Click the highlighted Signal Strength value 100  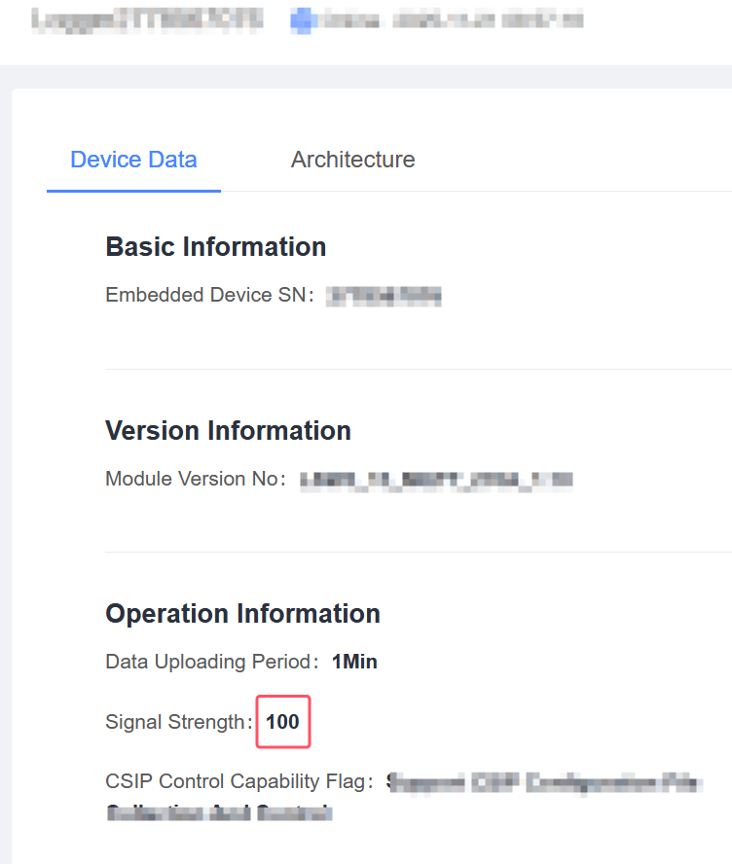click(x=282, y=722)
